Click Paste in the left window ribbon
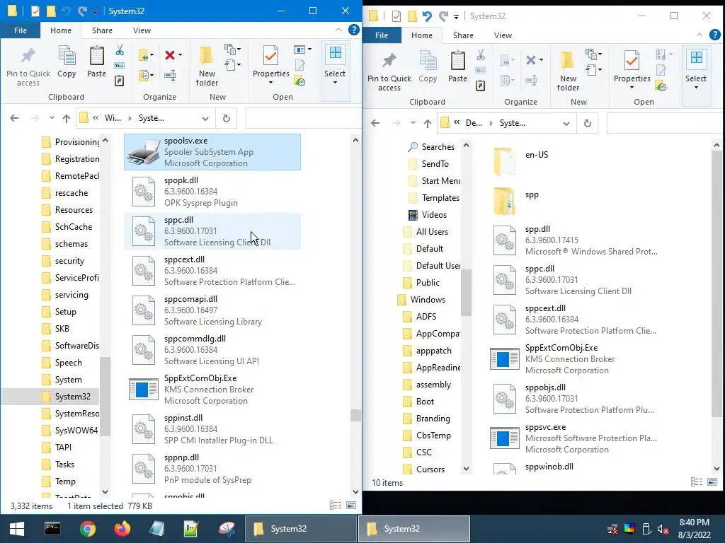Screen dimensions: 725x543 pos(96,62)
